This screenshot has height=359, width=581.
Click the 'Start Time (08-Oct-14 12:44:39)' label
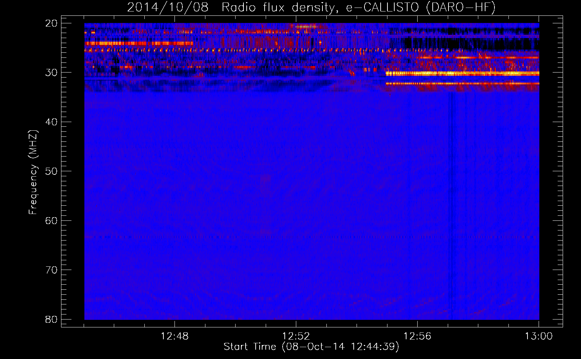(311, 347)
